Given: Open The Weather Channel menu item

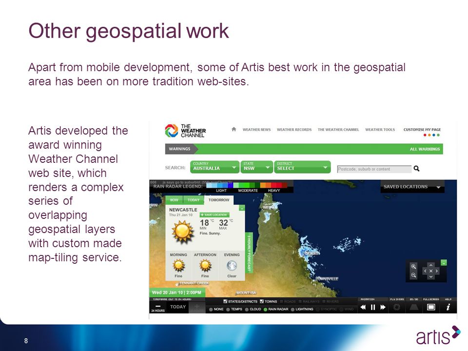Looking at the screenshot, I should coord(338,130).
